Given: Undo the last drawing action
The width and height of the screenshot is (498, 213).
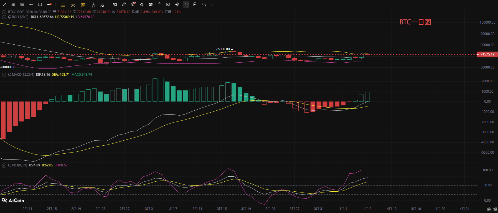Looking at the screenshot, I should click(204, 4).
